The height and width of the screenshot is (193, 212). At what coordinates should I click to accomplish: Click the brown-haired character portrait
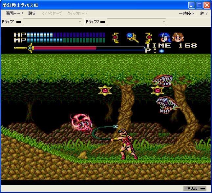point(178,37)
